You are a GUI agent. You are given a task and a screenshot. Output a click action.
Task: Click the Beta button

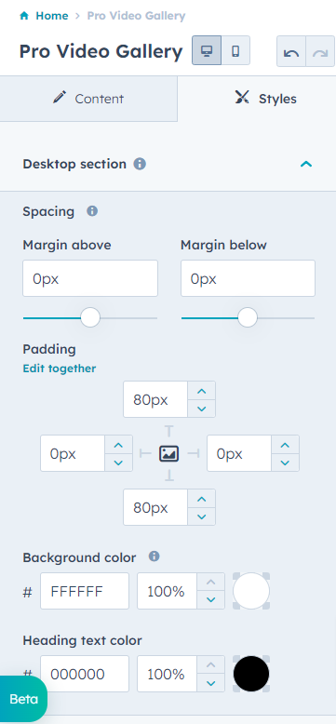click(23, 699)
